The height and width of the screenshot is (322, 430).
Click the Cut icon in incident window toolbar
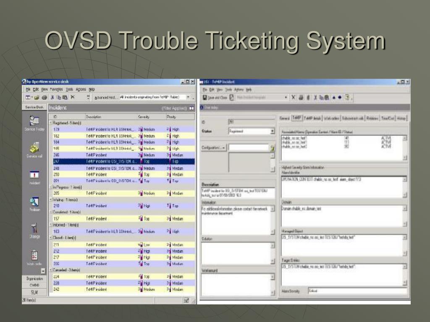315,97
